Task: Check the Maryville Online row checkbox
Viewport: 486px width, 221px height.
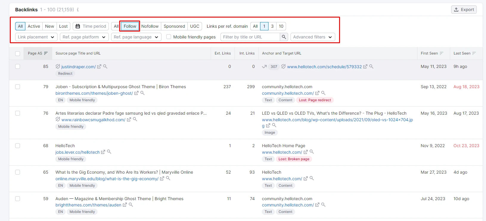Action: (18, 172)
